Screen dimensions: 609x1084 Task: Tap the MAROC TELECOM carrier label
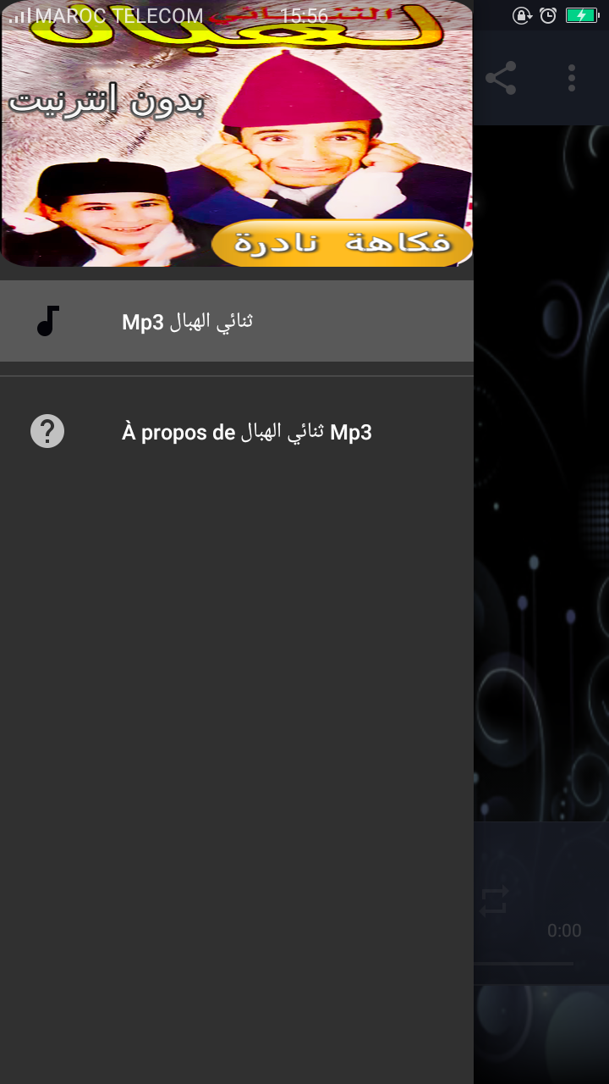coord(119,15)
